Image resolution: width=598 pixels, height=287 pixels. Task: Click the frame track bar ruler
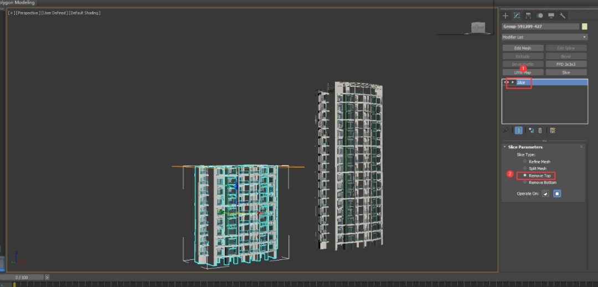tap(299, 284)
